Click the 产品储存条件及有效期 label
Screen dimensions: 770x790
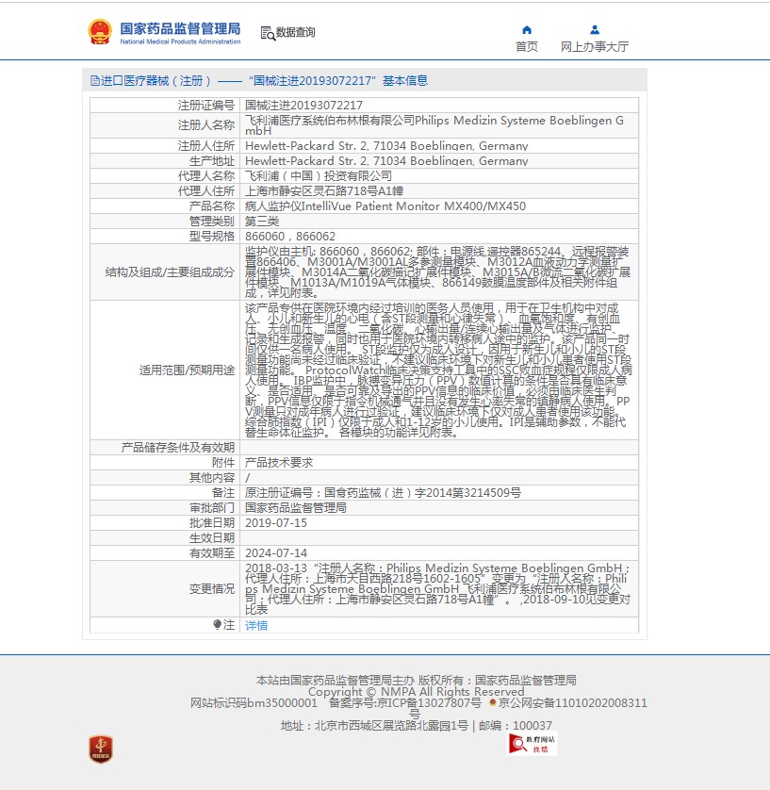178,448
